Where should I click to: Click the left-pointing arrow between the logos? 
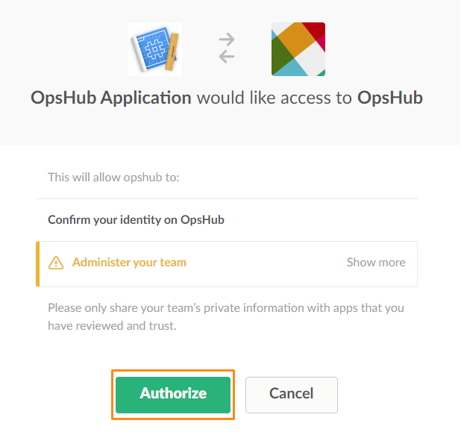pos(227,57)
